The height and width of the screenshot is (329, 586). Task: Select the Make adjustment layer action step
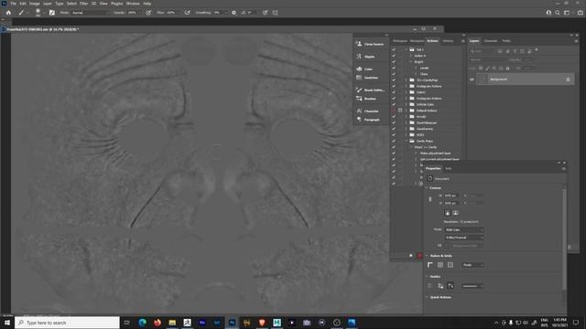[436, 154]
